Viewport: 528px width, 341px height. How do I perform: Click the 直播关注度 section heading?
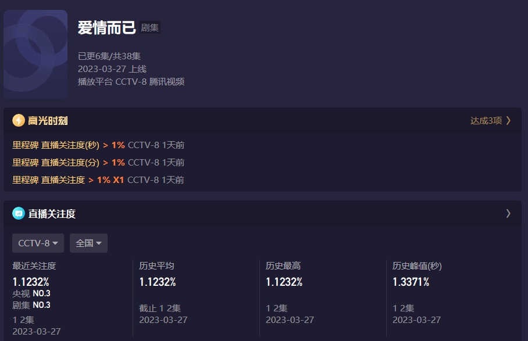(x=52, y=214)
